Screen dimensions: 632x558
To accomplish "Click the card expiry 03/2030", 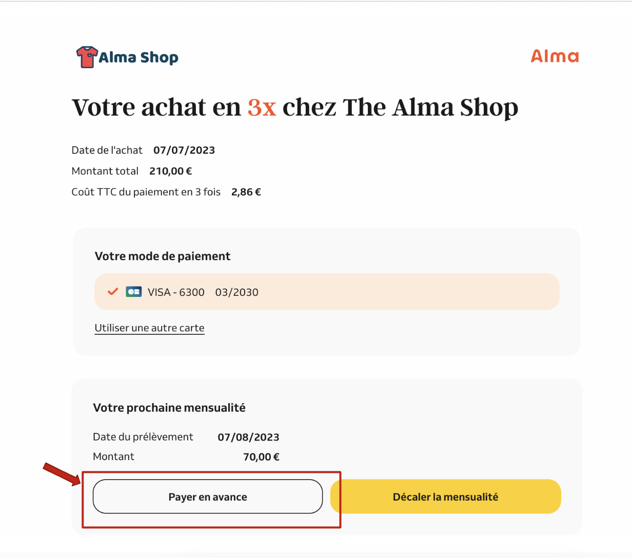I will pos(237,292).
